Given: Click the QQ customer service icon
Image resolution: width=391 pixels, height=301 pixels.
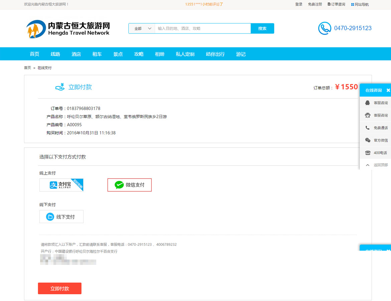Looking at the screenshot, I should click(368, 103).
